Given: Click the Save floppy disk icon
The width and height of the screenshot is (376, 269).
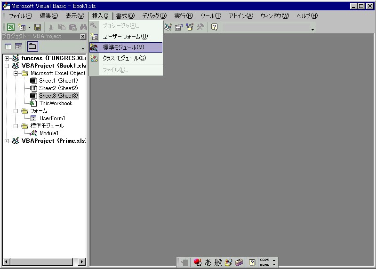Looking at the screenshot, I should (x=38, y=27).
